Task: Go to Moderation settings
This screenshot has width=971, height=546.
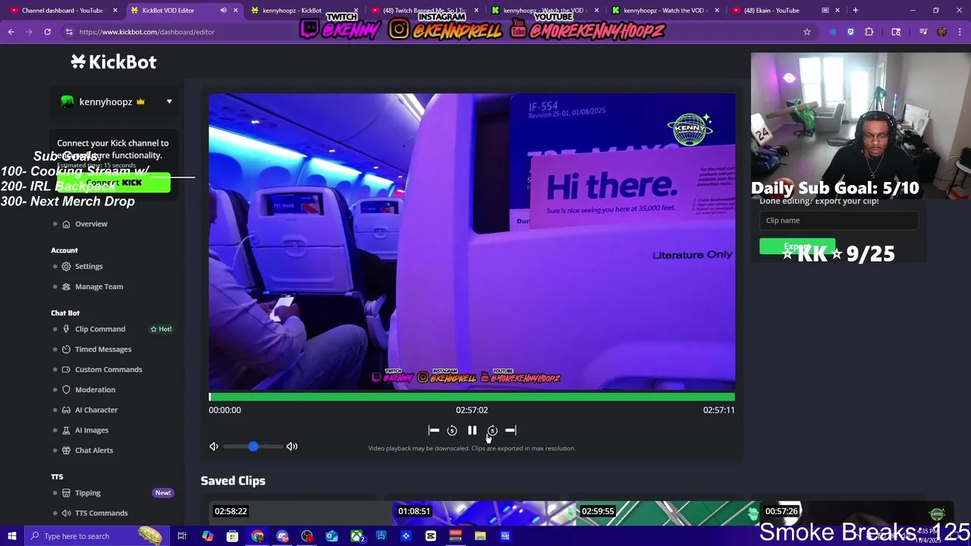Action: [95, 390]
